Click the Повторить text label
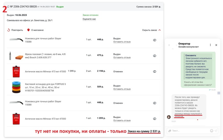Screen dimensions: 223x140 tap(17, 30)
